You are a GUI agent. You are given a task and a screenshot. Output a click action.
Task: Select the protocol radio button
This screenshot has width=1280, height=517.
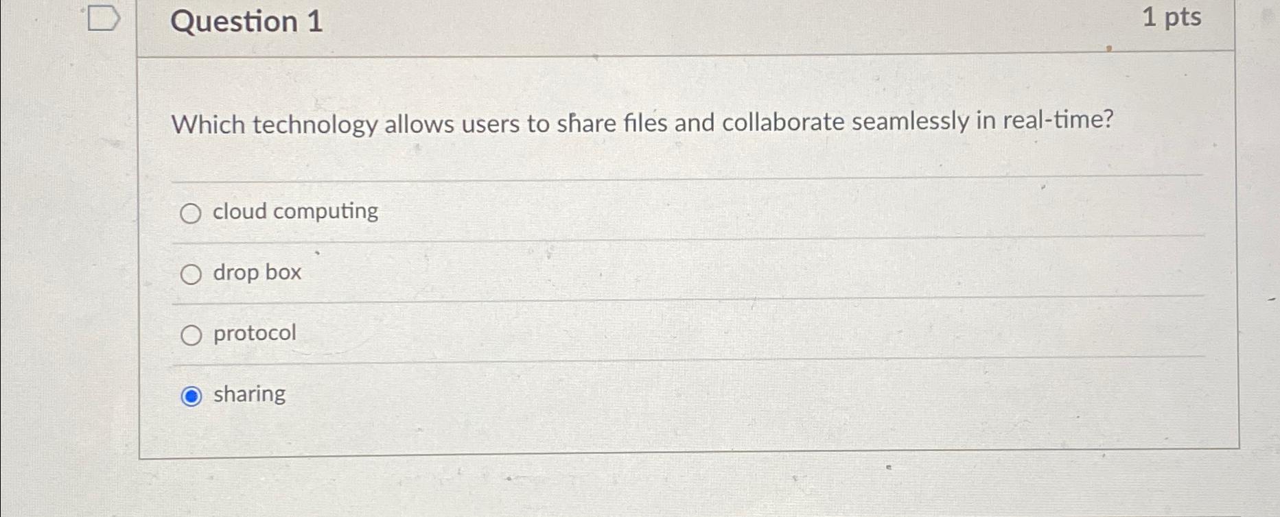(x=191, y=334)
